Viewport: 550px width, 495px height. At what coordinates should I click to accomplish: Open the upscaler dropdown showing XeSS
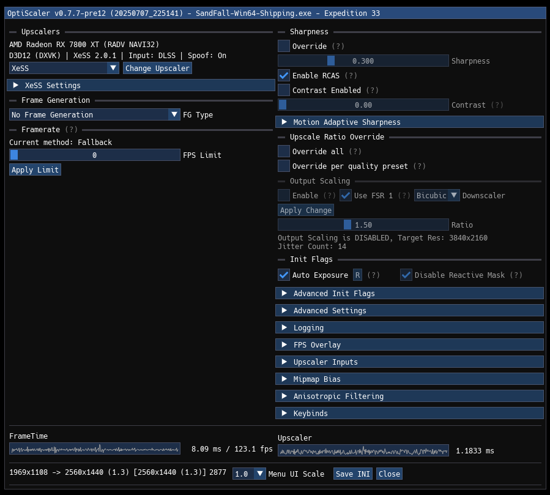(x=64, y=68)
